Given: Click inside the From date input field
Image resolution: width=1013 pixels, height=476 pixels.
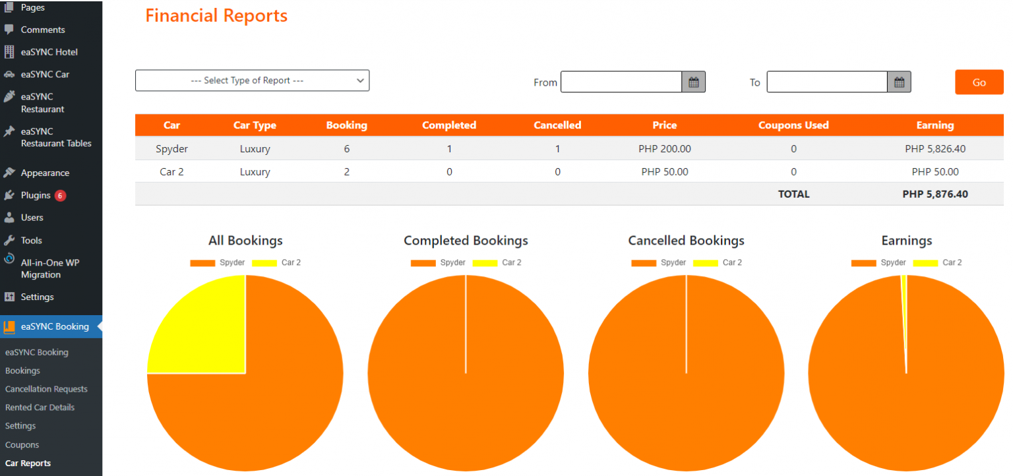Looking at the screenshot, I should click(x=620, y=82).
